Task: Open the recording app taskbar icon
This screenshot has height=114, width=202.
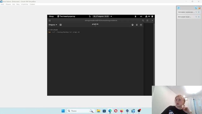Action: coord(139,111)
